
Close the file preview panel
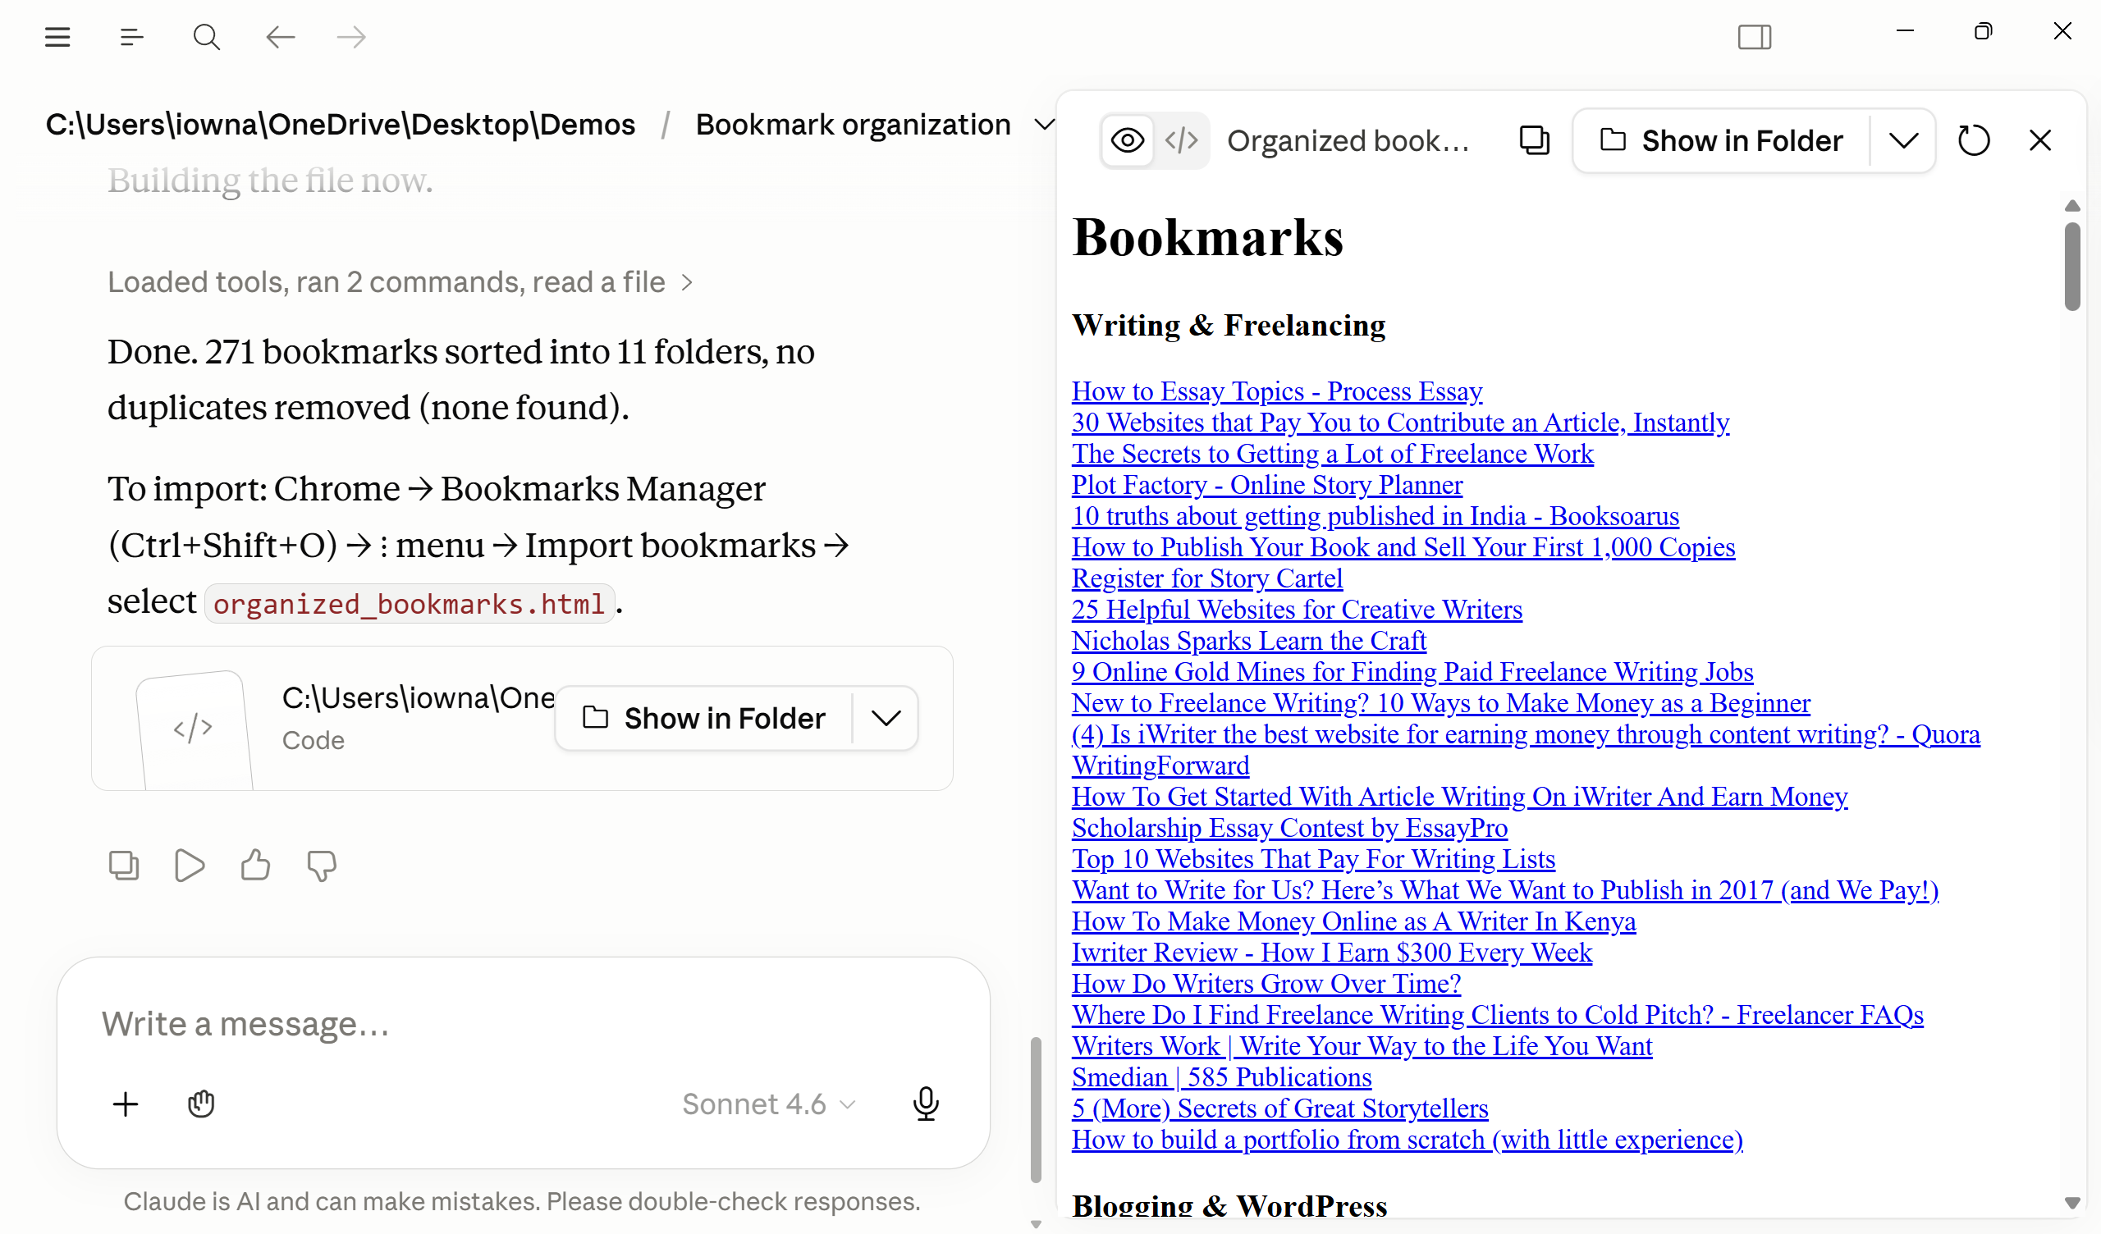coord(2039,140)
